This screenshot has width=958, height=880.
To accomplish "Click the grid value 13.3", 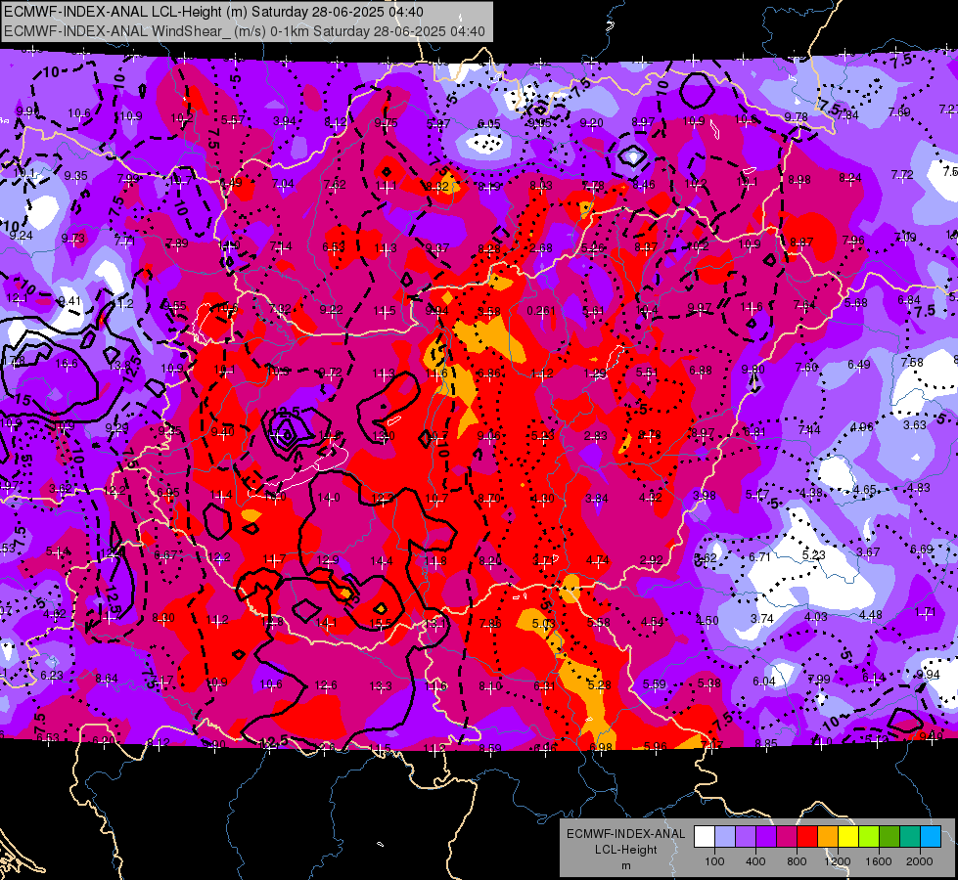I will pyautogui.click(x=381, y=686).
